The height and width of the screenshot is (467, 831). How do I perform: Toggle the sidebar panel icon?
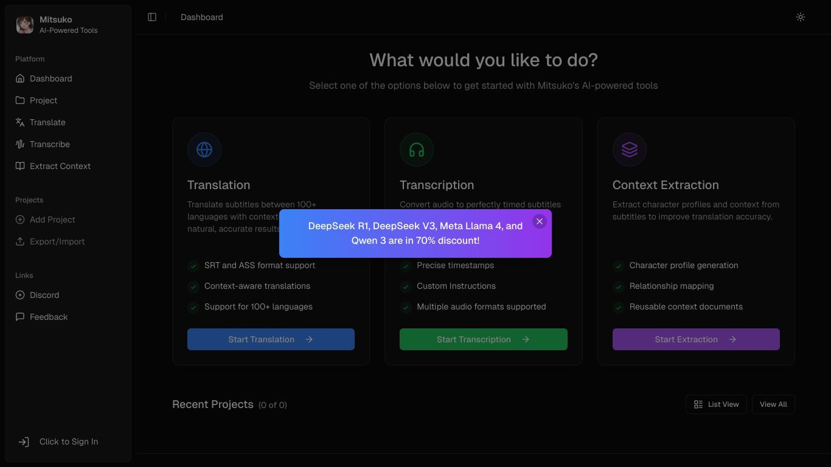152,17
